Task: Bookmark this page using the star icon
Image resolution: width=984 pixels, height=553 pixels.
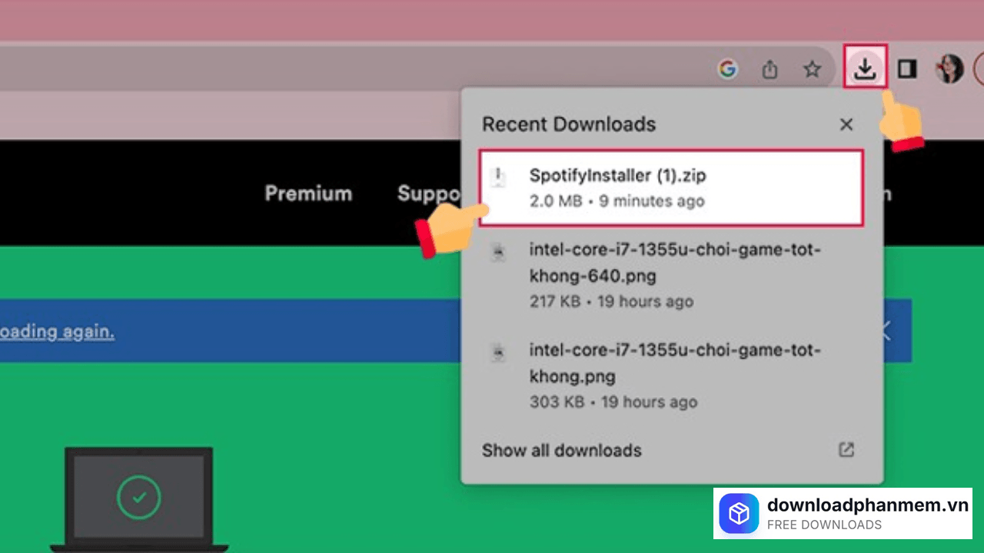Action: [x=812, y=69]
